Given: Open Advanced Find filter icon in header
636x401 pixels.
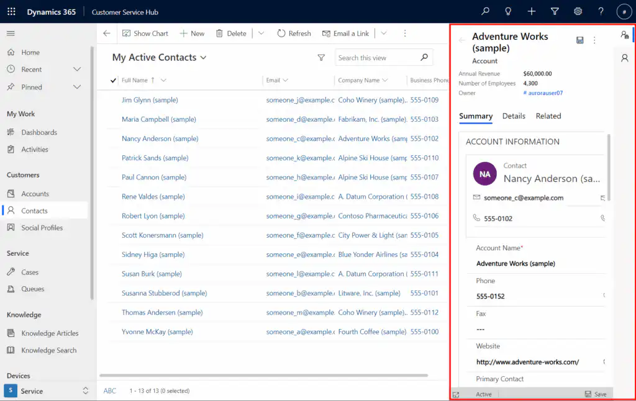Looking at the screenshot, I should [555, 12].
